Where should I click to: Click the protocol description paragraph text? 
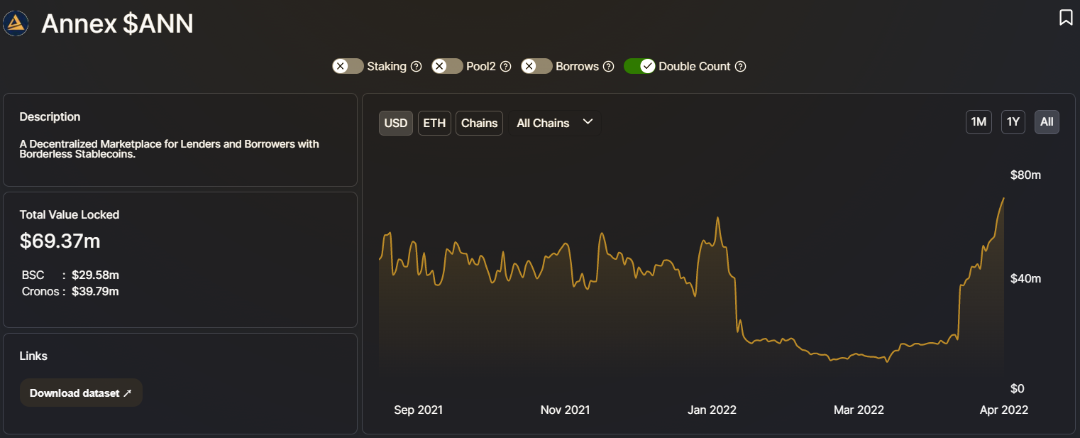pos(169,148)
